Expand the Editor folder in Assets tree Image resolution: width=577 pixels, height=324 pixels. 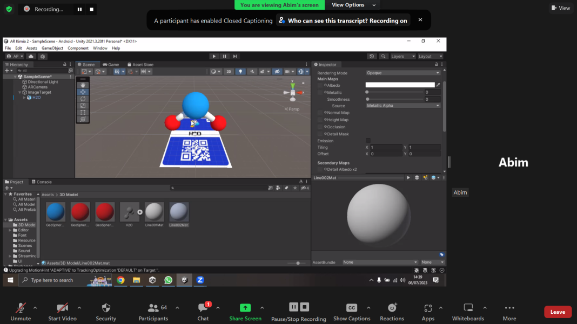tap(10, 230)
